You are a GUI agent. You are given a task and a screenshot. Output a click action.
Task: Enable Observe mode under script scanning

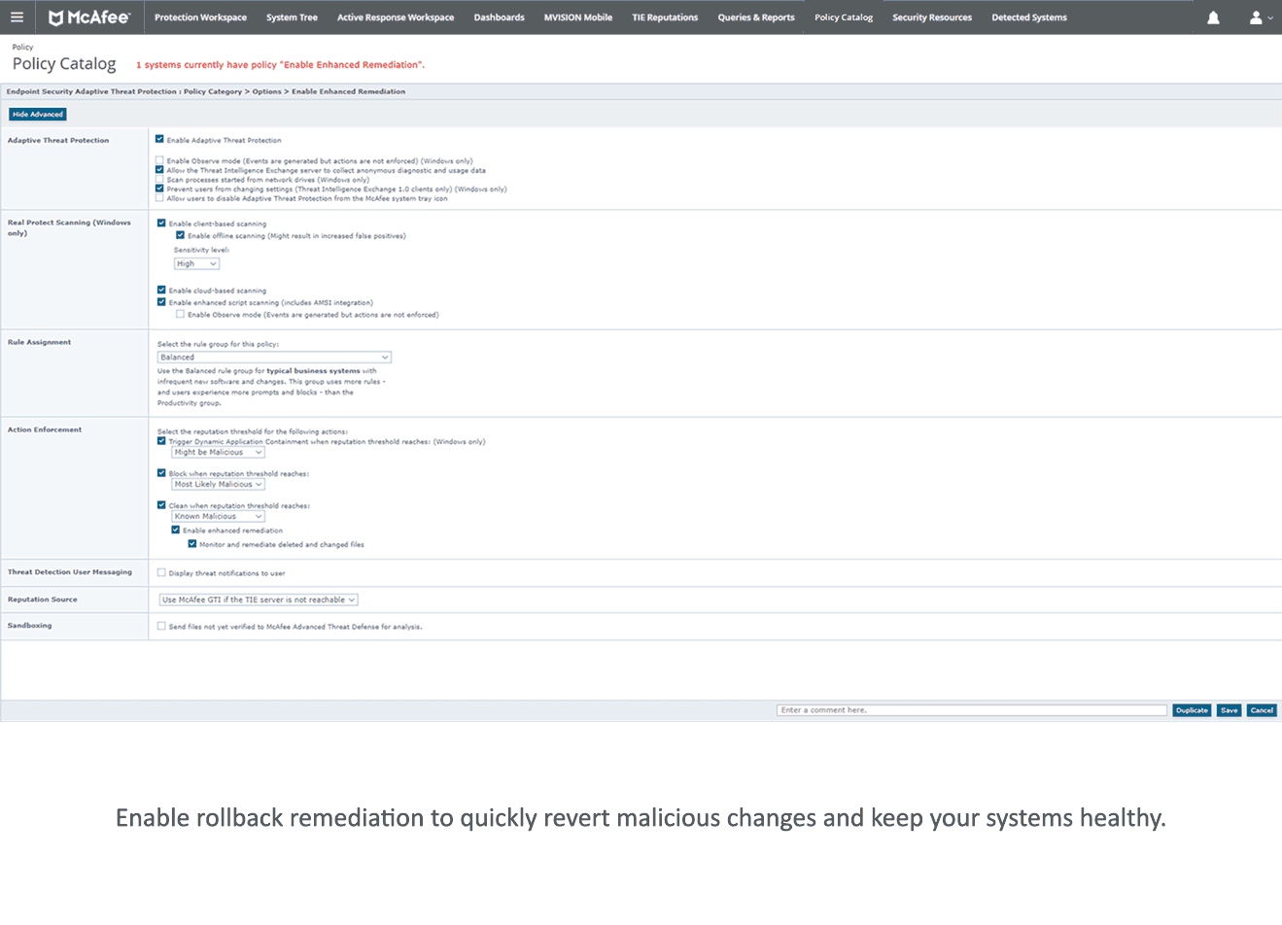pos(180,314)
